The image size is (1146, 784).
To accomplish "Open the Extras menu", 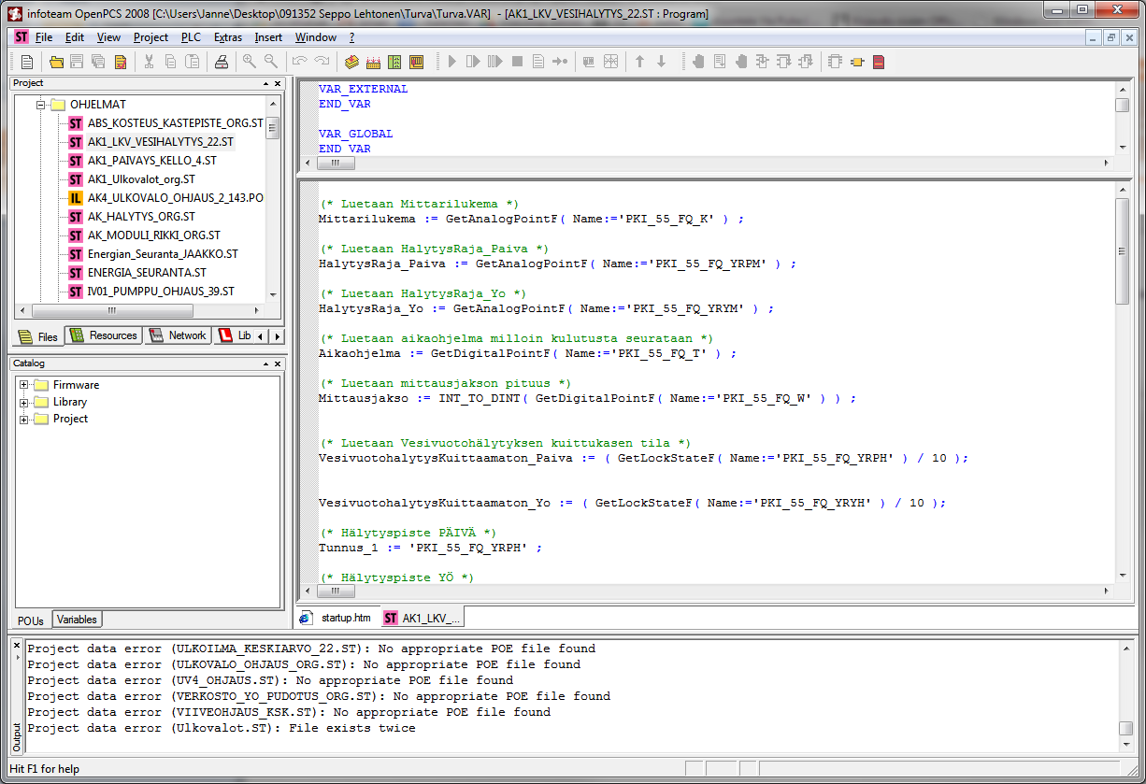I will click(228, 37).
